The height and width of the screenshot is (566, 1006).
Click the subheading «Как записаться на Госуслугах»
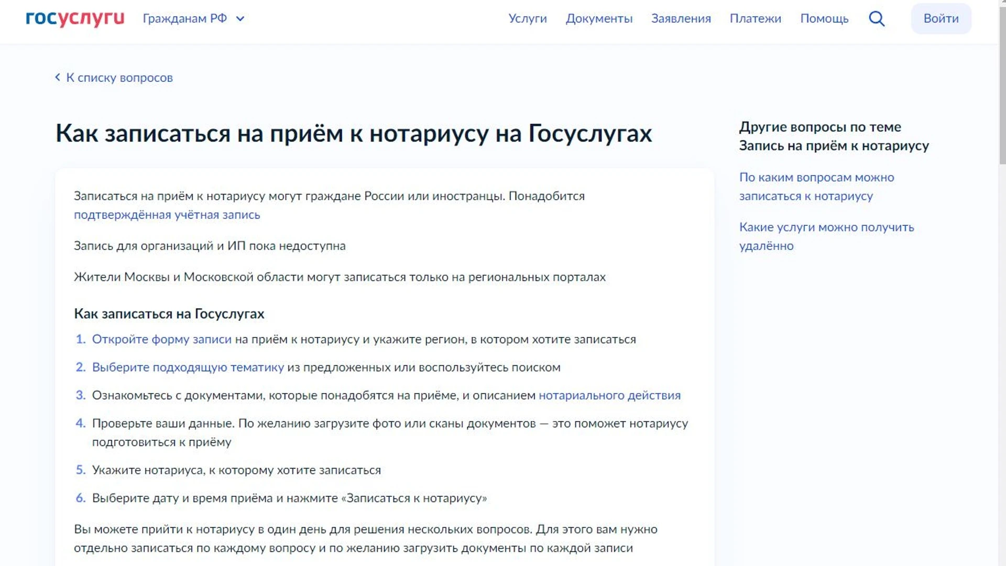coord(169,313)
